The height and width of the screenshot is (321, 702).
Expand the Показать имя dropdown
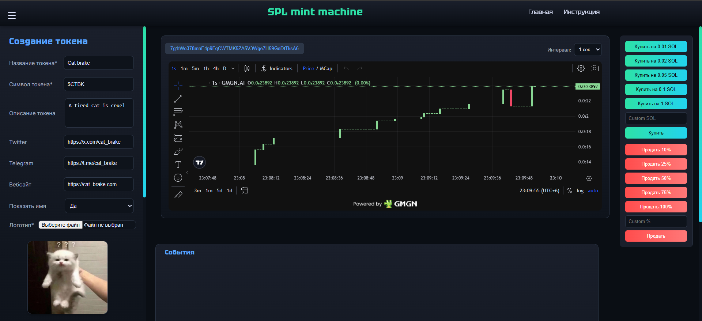click(99, 206)
